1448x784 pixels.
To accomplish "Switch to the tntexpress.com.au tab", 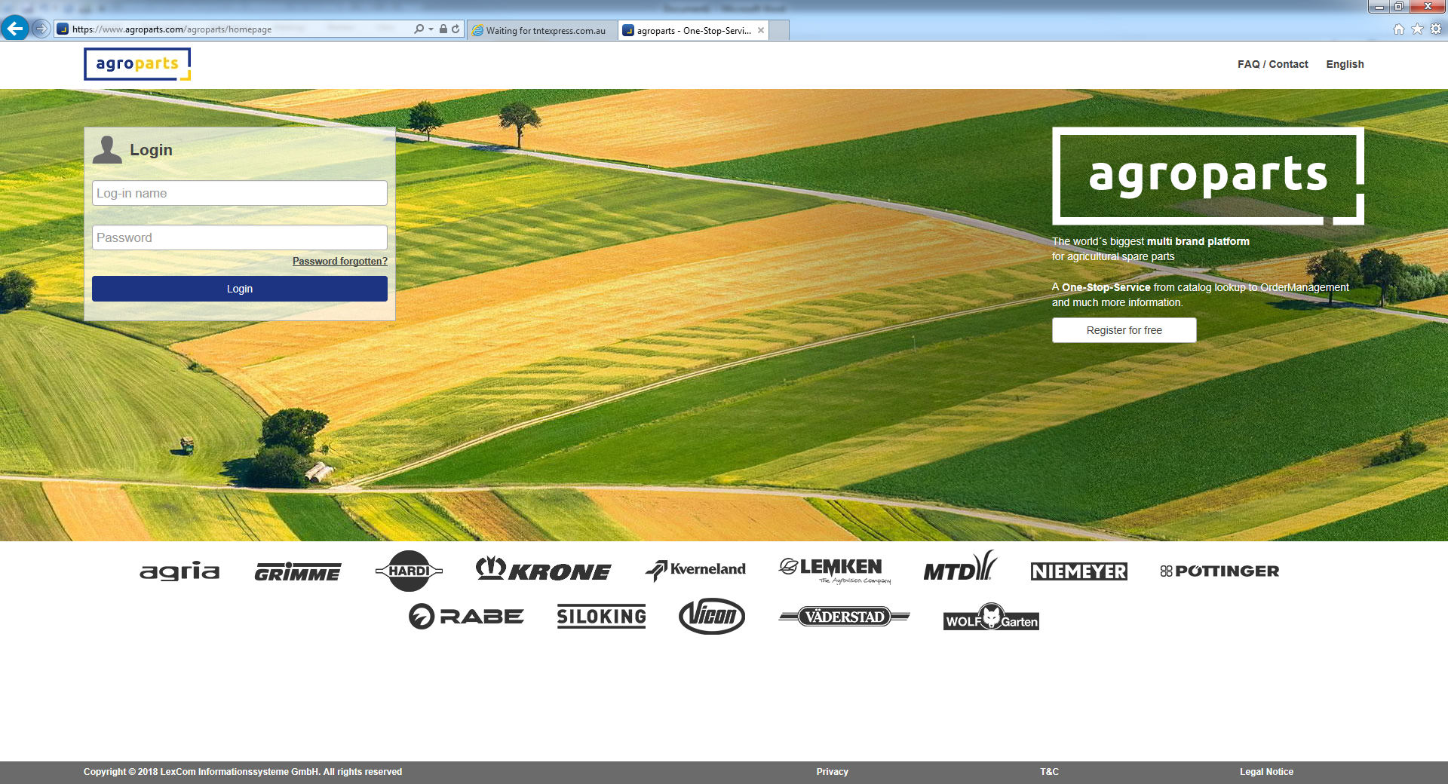I will pos(542,30).
